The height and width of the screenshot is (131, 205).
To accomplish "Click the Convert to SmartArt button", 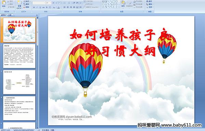I will tap(92, 7).
